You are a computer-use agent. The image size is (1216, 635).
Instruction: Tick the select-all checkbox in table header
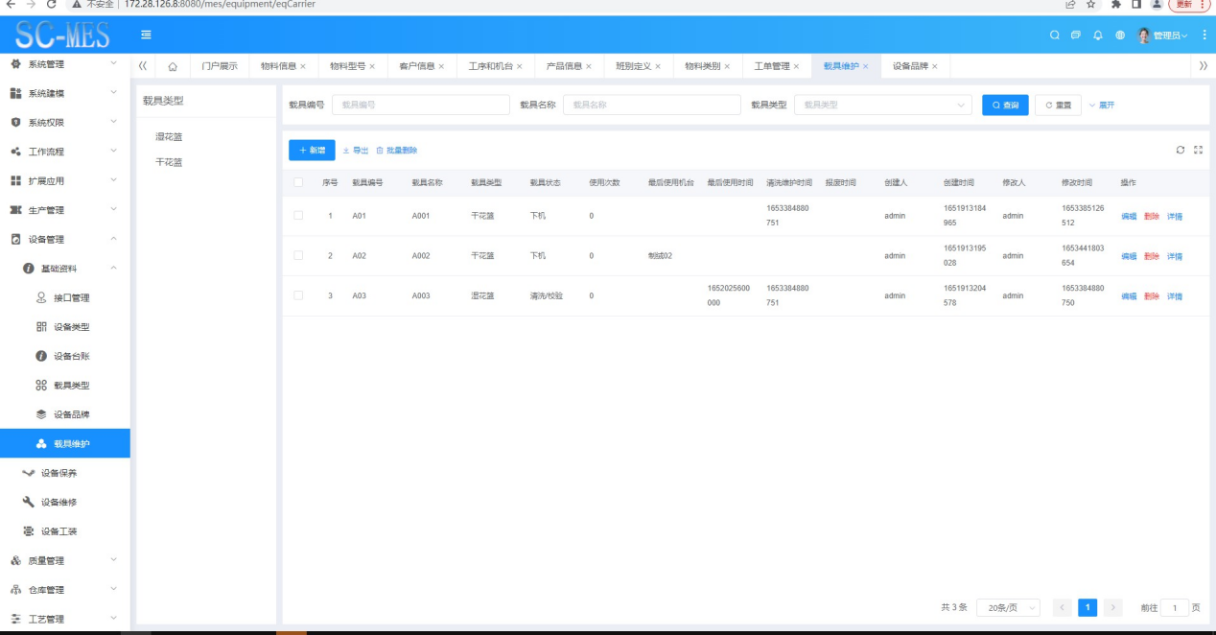click(298, 182)
